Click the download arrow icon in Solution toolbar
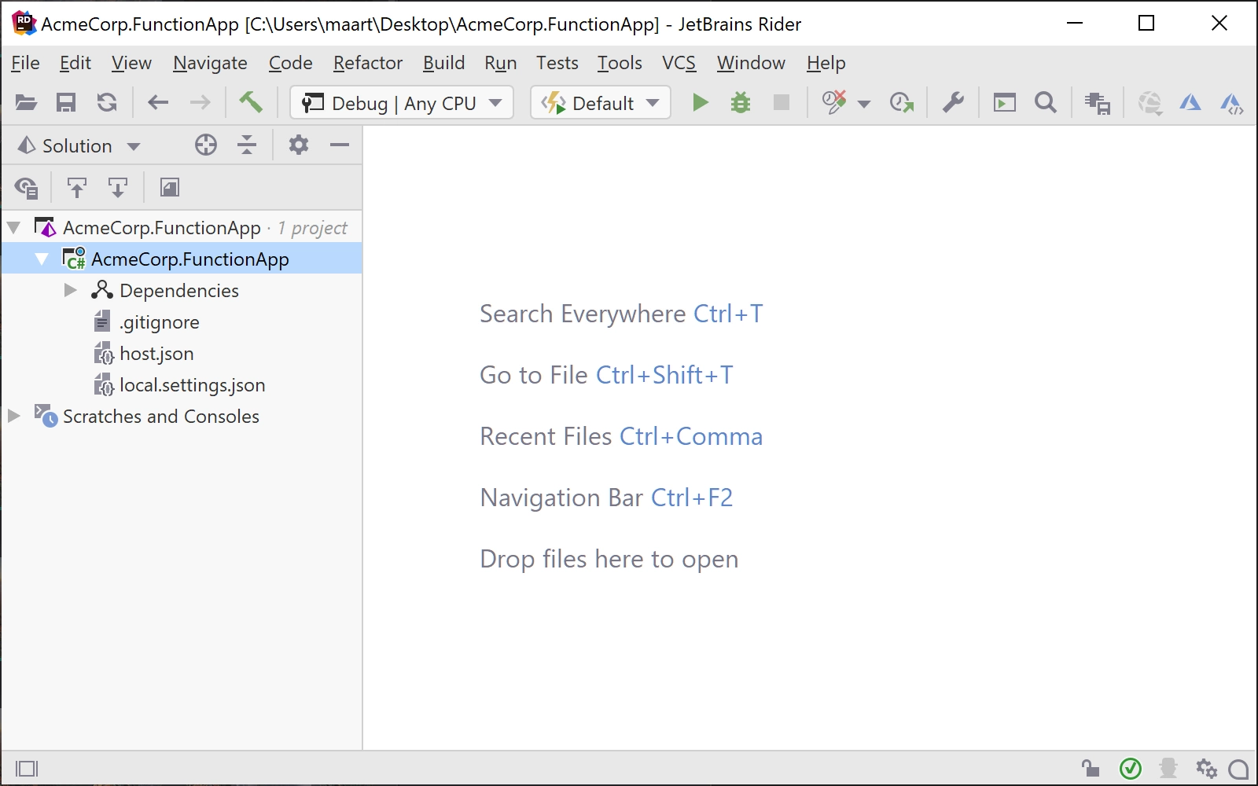Image resolution: width=1258 pixels, height=786 pixels. [x=117, y=188]
